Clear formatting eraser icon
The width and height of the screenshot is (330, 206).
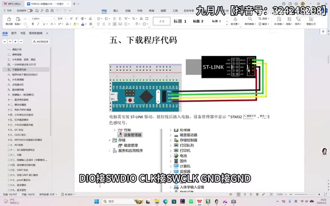coord(91,19)
